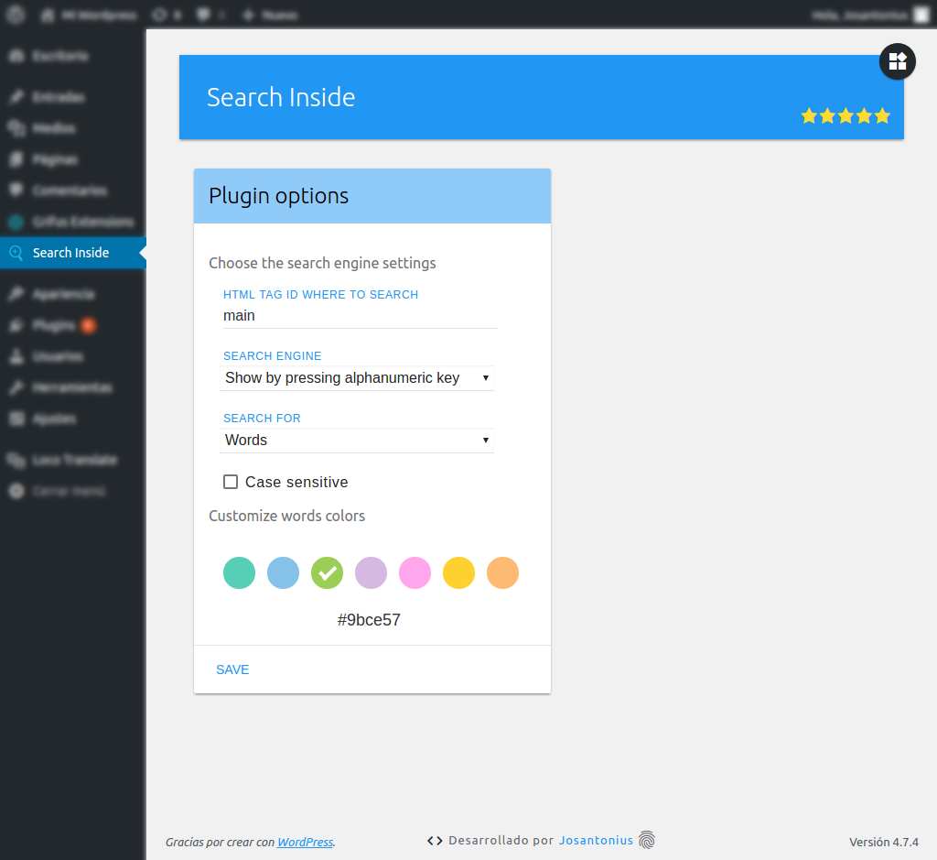The width and height of the screenshot is (937, 860).
Task: Choose the light blue color swatch
Action: [284, 573]
